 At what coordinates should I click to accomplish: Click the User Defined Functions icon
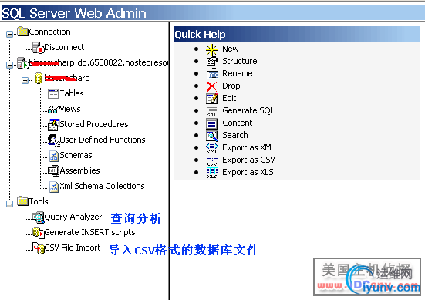tap(53, 140)
